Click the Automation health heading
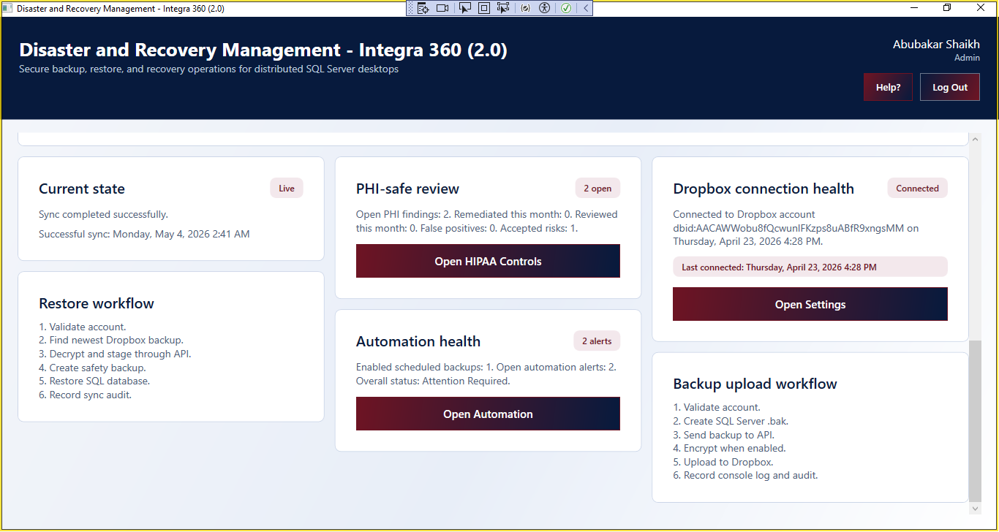Viewport: 999px width, 532px height. point(418,341)
